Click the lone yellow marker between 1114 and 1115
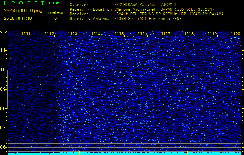Screen dimensions: 244x155 tap(103, 153)
